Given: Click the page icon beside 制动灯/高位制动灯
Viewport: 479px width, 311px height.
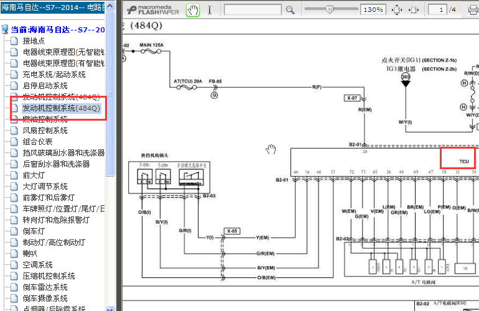Looking at the screenshot, I should click(14, 243).
